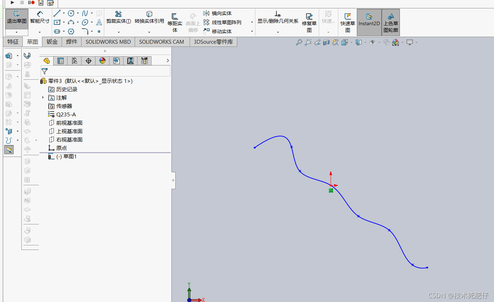Viewport: 494px width, 302px height.
Task: Open View Settings monitor icon
Action: pos(410,42)
